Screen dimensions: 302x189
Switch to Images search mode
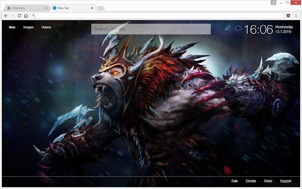28,27
